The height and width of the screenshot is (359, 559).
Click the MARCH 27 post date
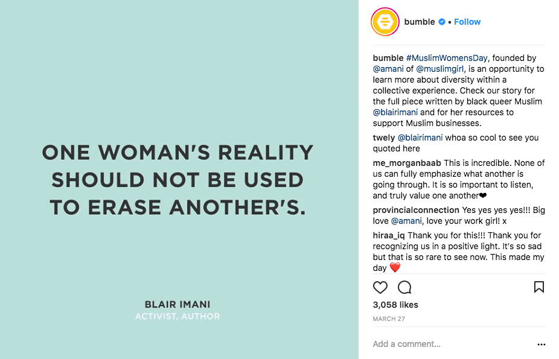point(389,319)
